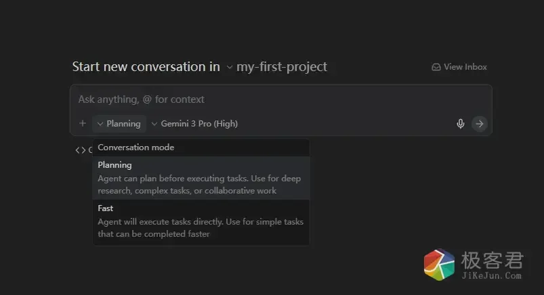Click the code brackets icon
Viewport: 544px width, 295px height.
click(x=81, y=150)
